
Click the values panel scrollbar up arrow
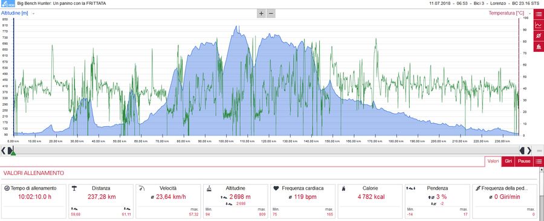pyautogui.click(x=542, y=170)
